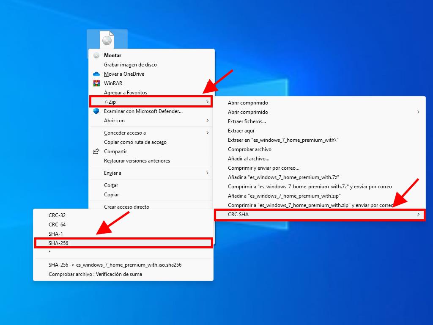Choose Comprimir a .zip y enviar por correo
The width and height of the screenshot is (433, 325).
[x=320, y=205]
